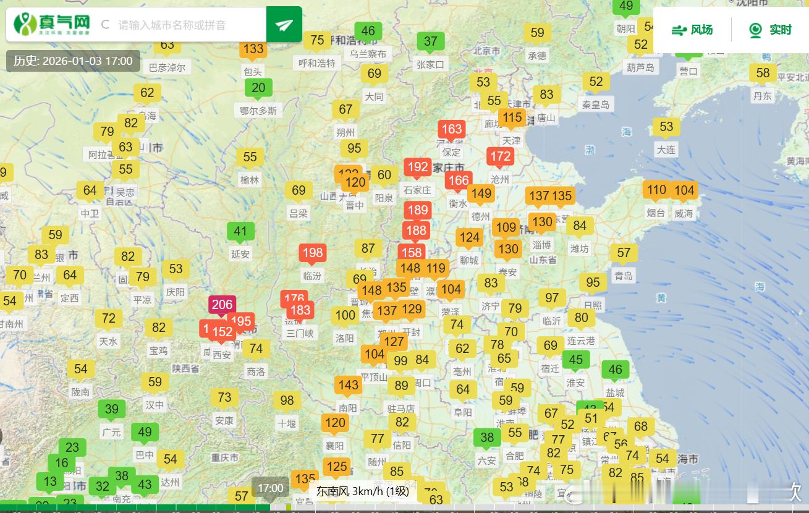Open the 152 marker above 西安
The width and height of the screenshot is (809, 513).
tap(222, 333)
